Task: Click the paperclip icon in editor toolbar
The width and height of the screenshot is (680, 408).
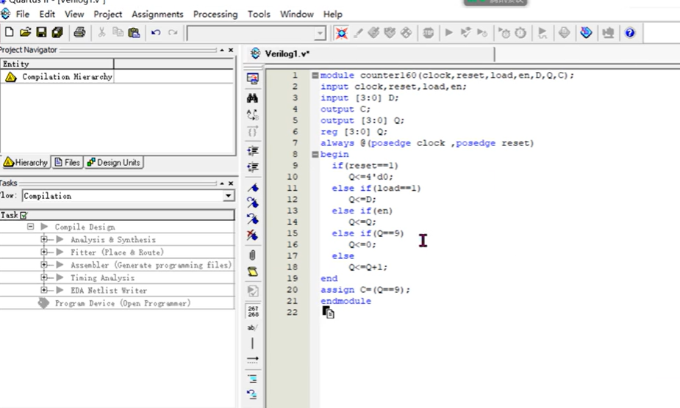Action: pyautogui.click(x=252, y=255)
